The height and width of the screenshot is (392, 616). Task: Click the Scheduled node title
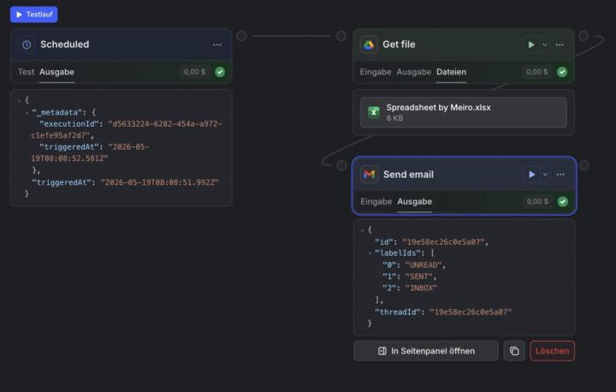[x=64, y=45]
